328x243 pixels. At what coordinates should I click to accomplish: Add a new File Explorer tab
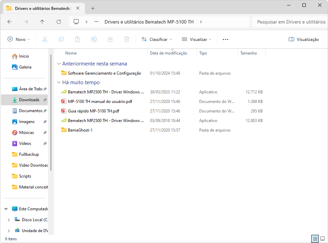pyautogui.click(x=93, y=8)
